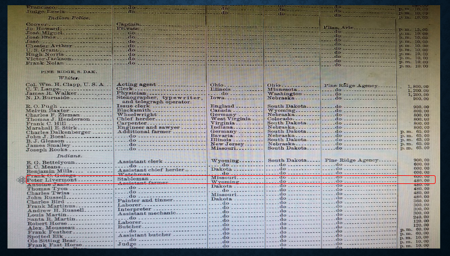Select Col. Wm. H. Clapp entry

[65, 85]
